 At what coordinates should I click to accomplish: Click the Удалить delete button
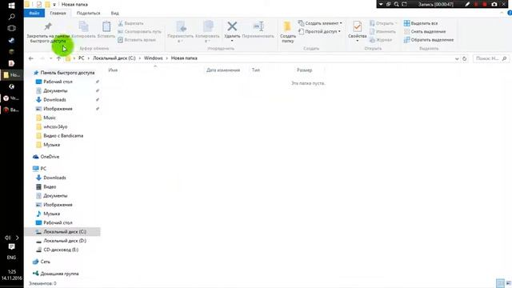[x=232, y=30]
